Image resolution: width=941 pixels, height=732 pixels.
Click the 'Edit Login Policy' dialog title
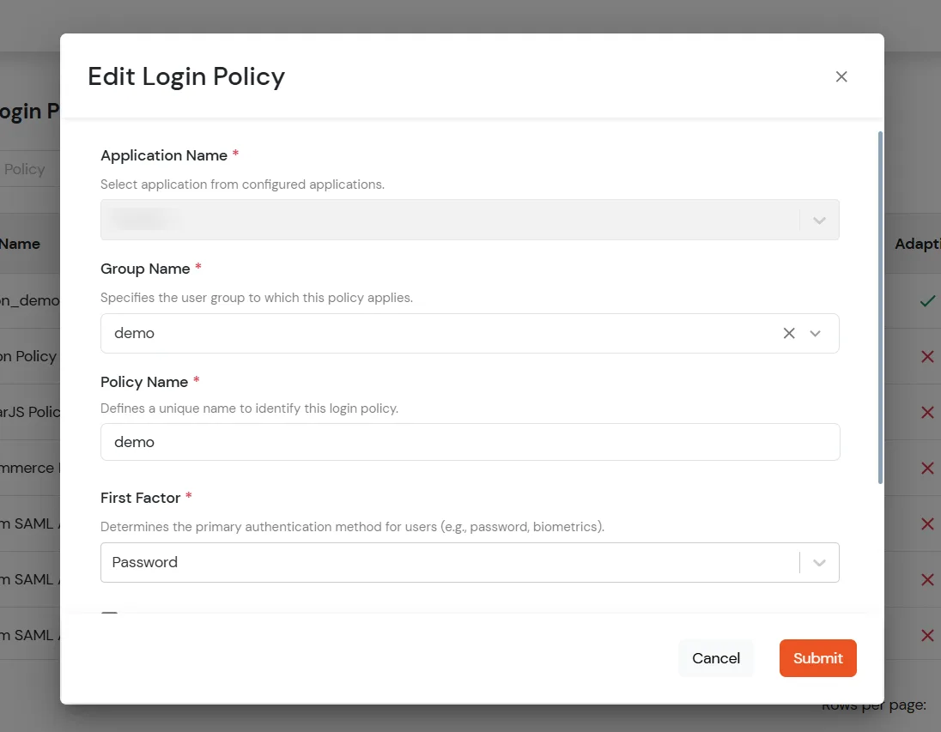coord(186,76)
